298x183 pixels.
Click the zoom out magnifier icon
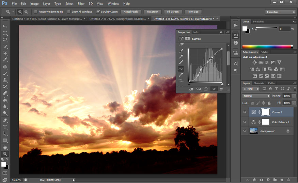click(26, 12)
